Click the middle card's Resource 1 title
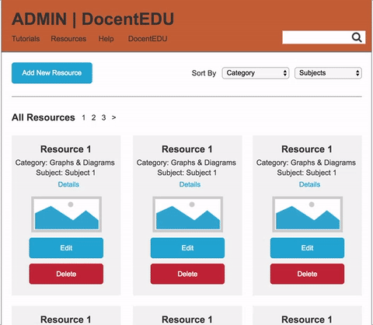Viewport: 373px width, 325px height. [x=187, y=149]
